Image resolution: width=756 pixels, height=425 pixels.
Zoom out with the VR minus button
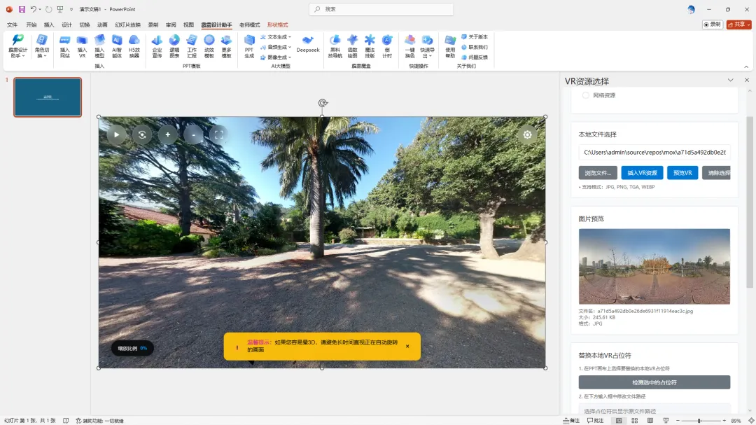coord(193,134)
